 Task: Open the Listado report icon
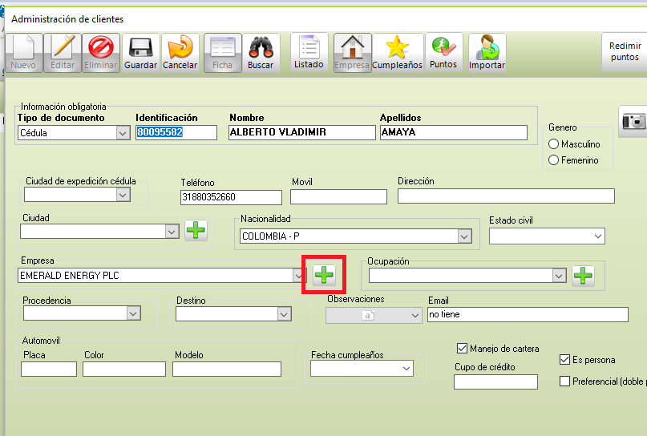coord(309,48)
